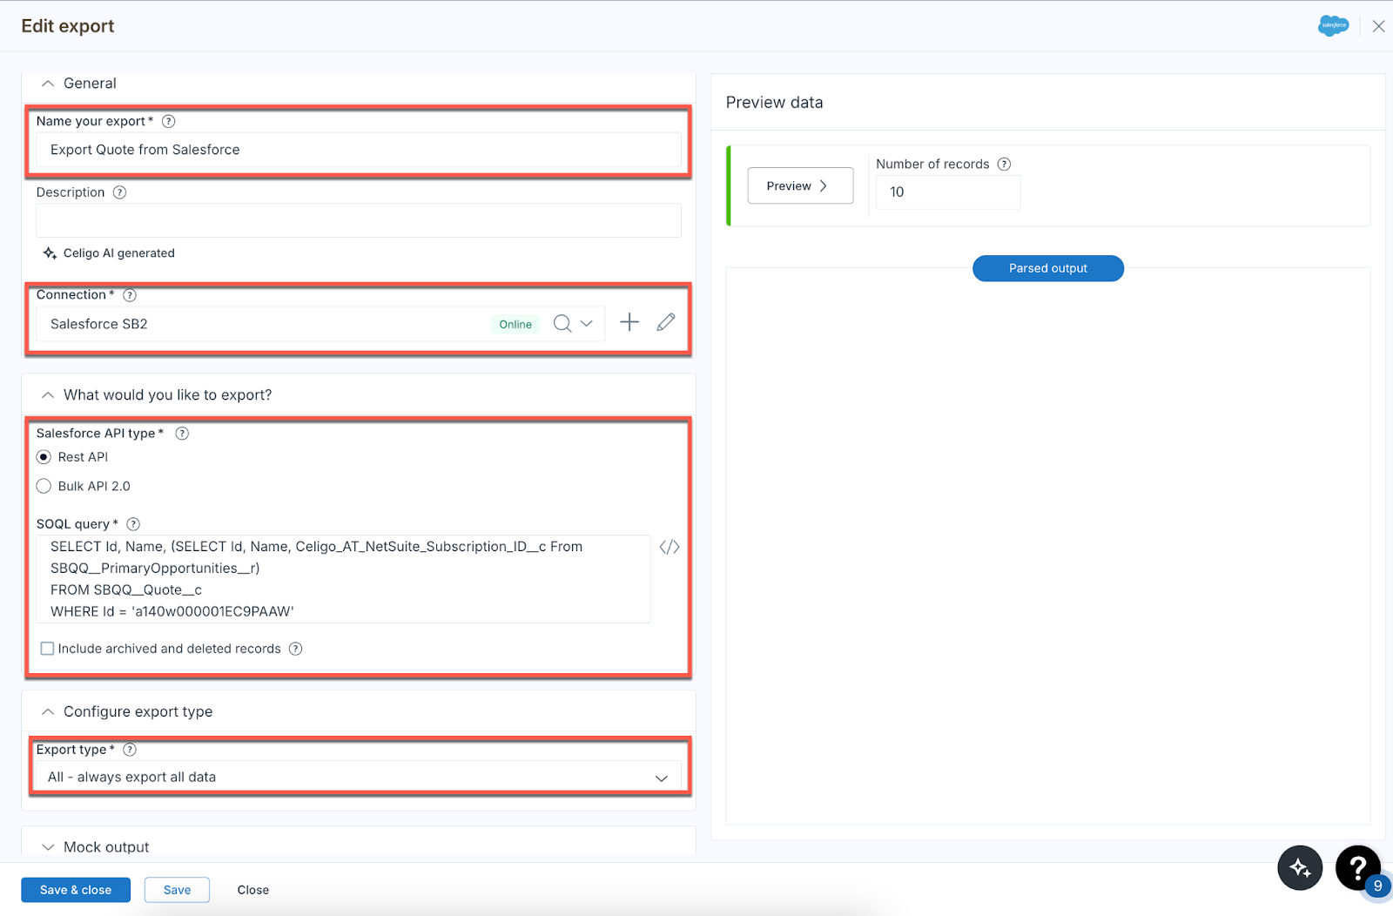The height and width of the screenshot is (916, 1393).
Task: Open the connection dropdown chevron
Action: pyautogui.click(x=587, y=324)
